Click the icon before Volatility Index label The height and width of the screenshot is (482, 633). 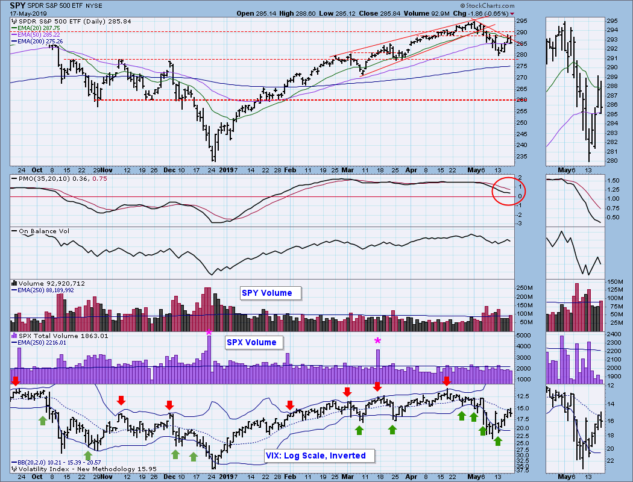click(x=14, y=469)
